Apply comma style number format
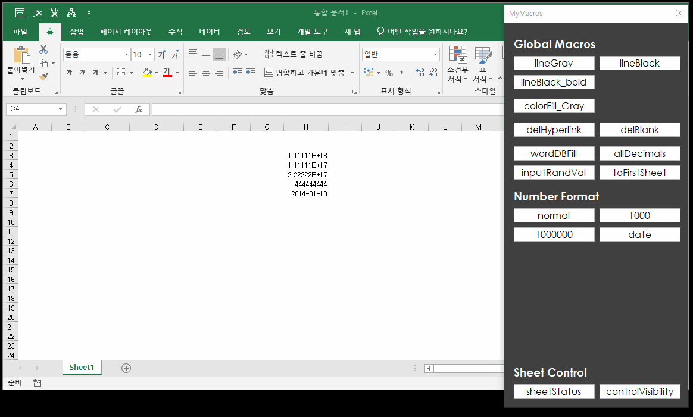The image size is (693, 417). [402, 73]
